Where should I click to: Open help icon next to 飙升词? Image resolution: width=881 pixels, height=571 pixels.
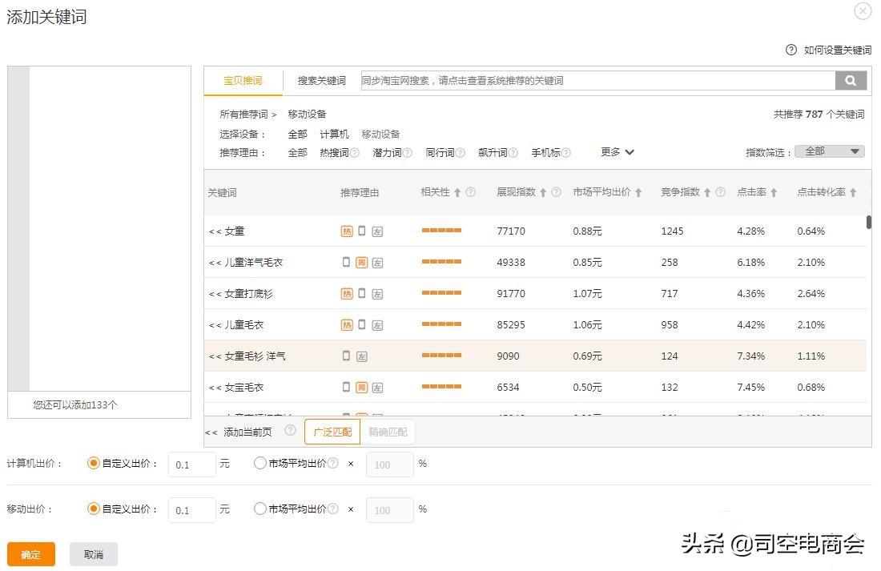coord(513,152)
